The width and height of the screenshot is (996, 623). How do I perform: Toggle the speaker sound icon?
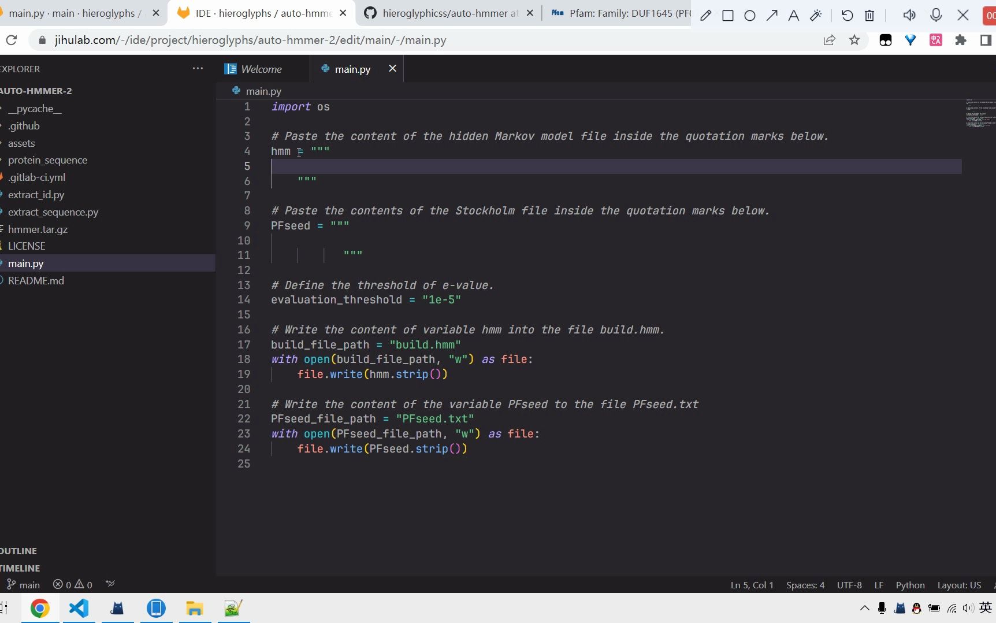pyautogui.click(x=909, y=16)
